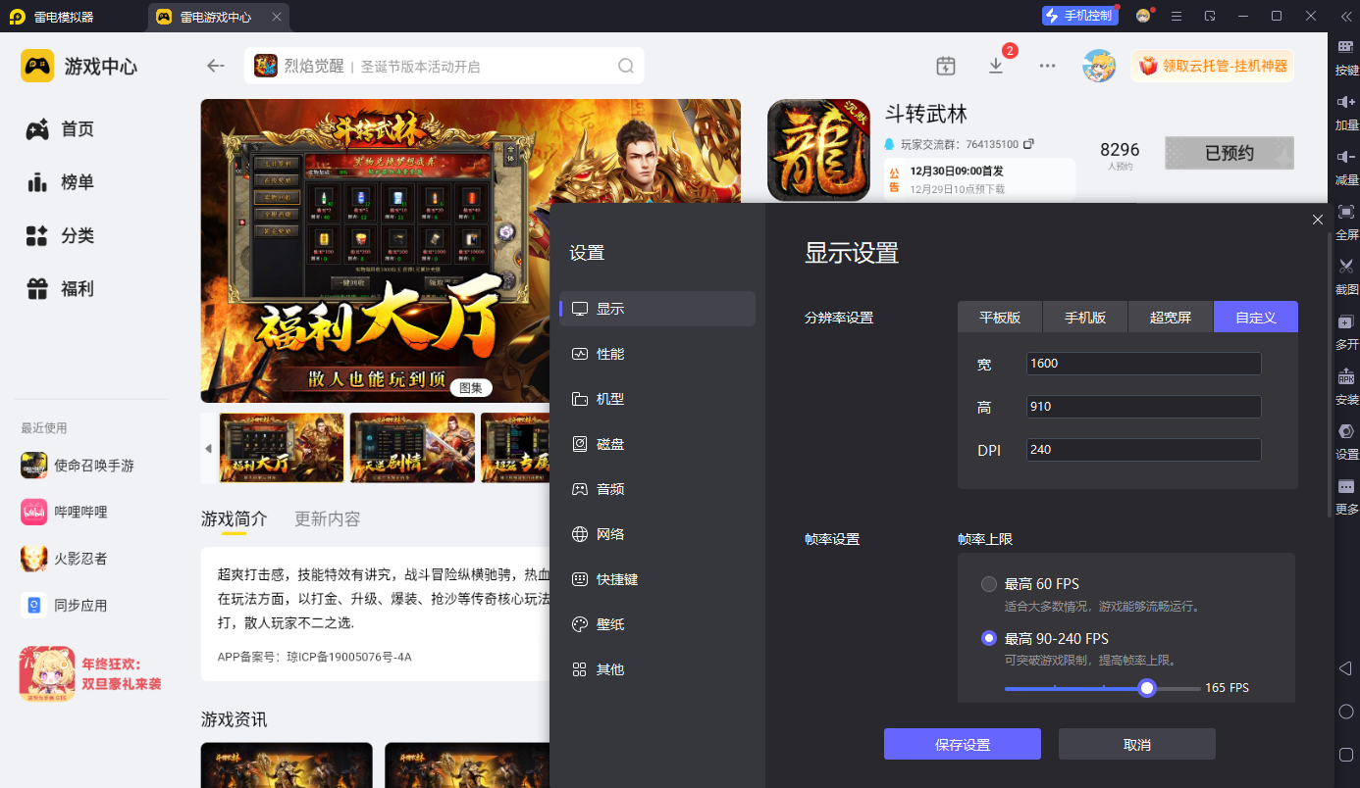This screenshot has width=1360, height=788.
Task: Switch to the 更新内容 tab
Action: point(328,518)
